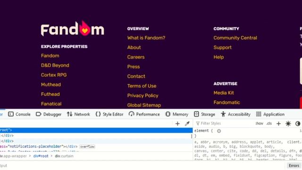Open the Console tab
The image size is (302, 170).
tap(19, 114)
